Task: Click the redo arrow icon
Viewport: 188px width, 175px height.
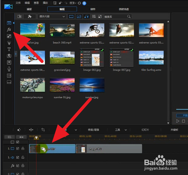Action: (x=66, y=3)
